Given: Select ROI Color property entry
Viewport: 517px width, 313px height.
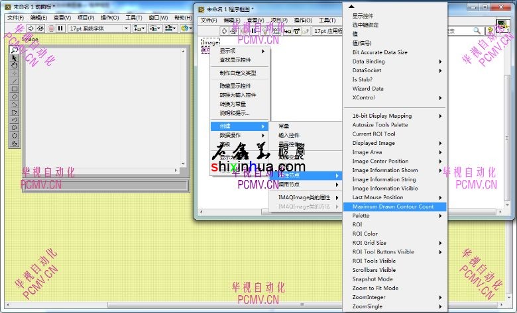Looking at the screenshot, I should point(365,234).
